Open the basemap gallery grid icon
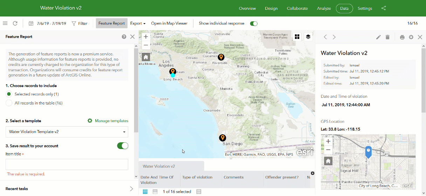Screen dimensions: 426x196 (297, 36)
